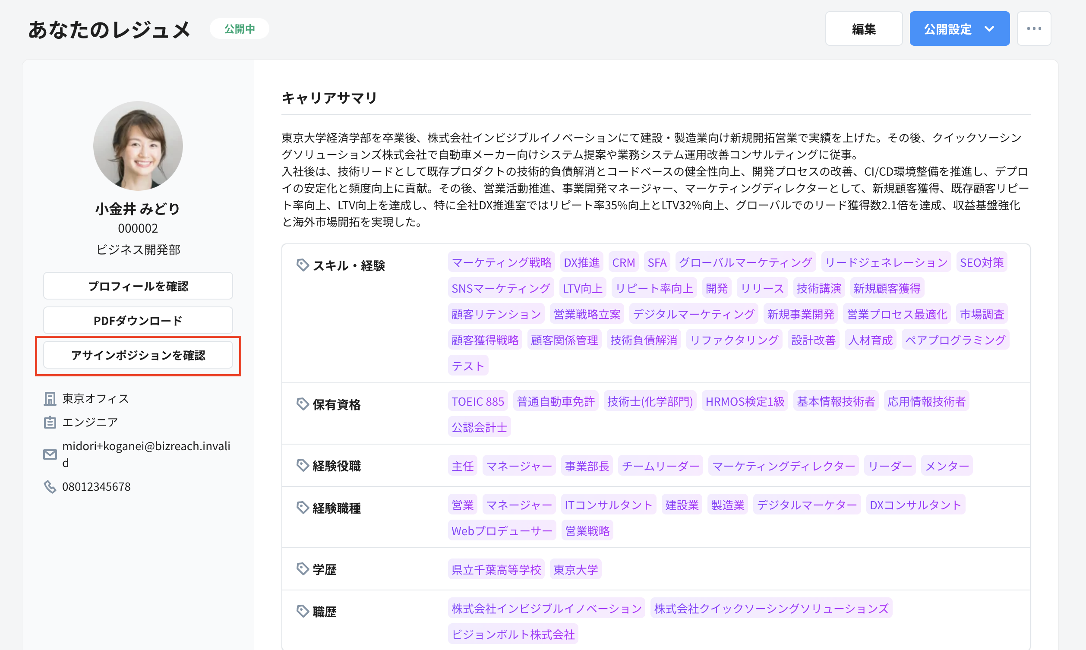1086x650 pixels.
Task: Click the phone icon next to 08012345678
Action: click(x=50, y=486)
